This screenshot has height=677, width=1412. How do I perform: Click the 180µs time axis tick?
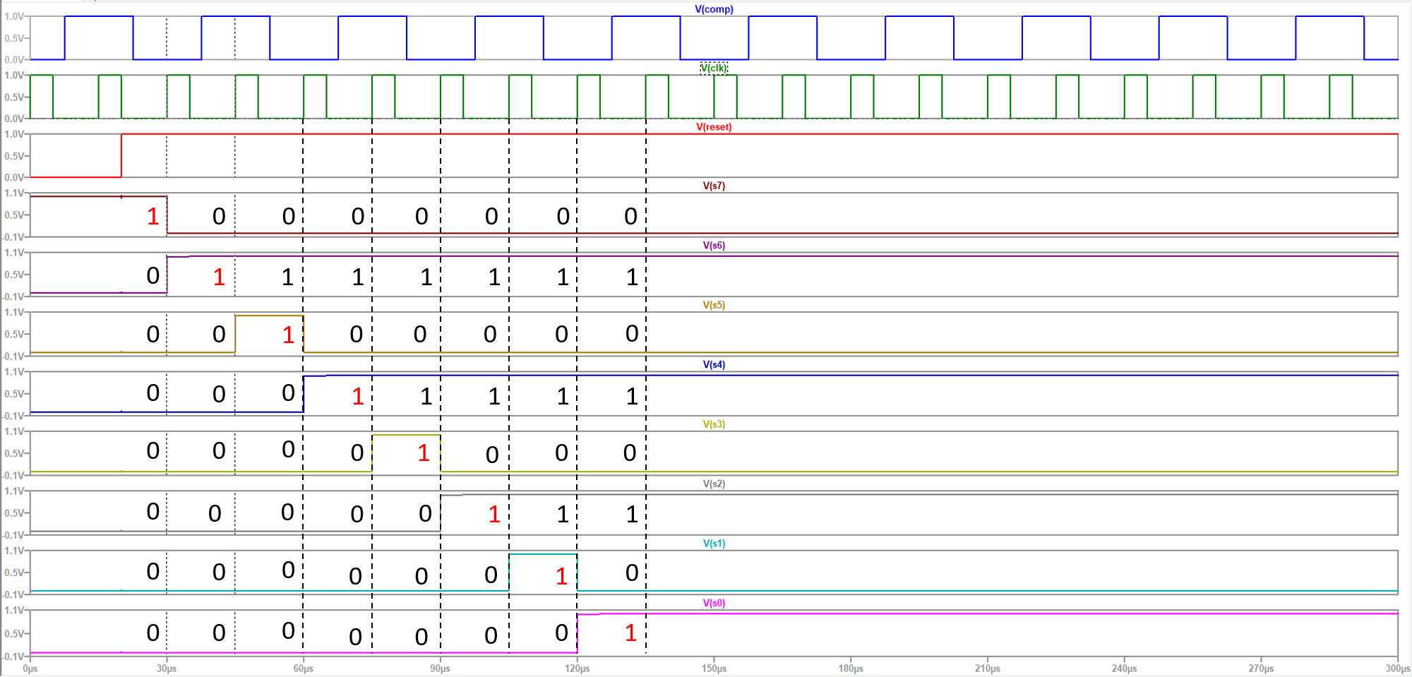click(x=851, y=668)
